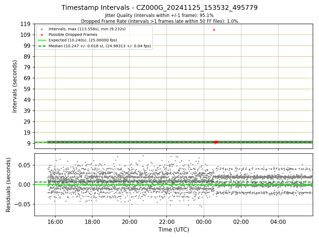Click the 89 tick label on the intervals axis
Image resolution: width=319 pixels, height=239 pixels.
28,57
